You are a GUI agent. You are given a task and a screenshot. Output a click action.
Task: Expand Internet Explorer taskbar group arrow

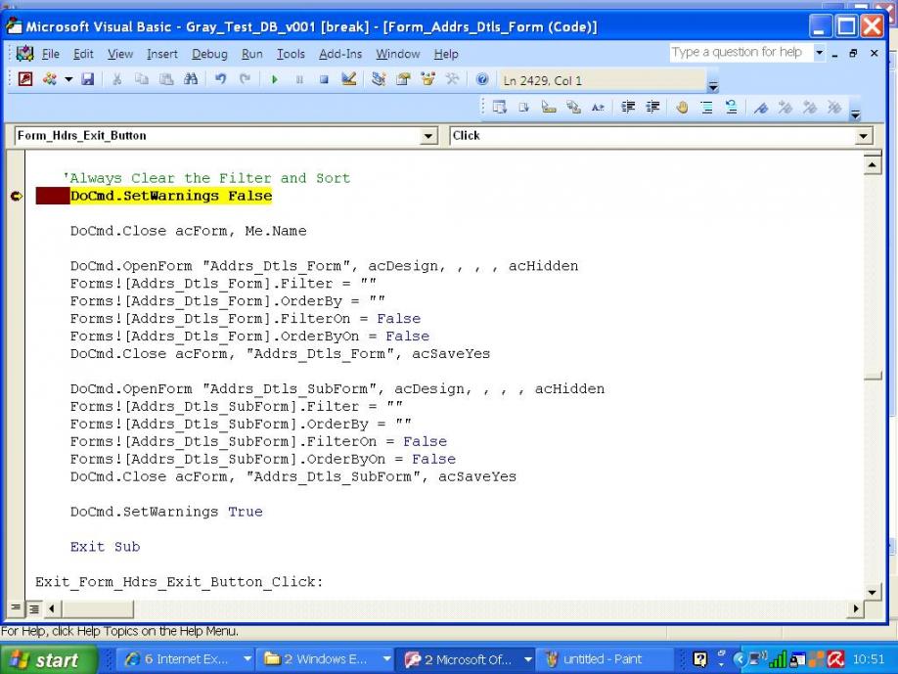247,659
